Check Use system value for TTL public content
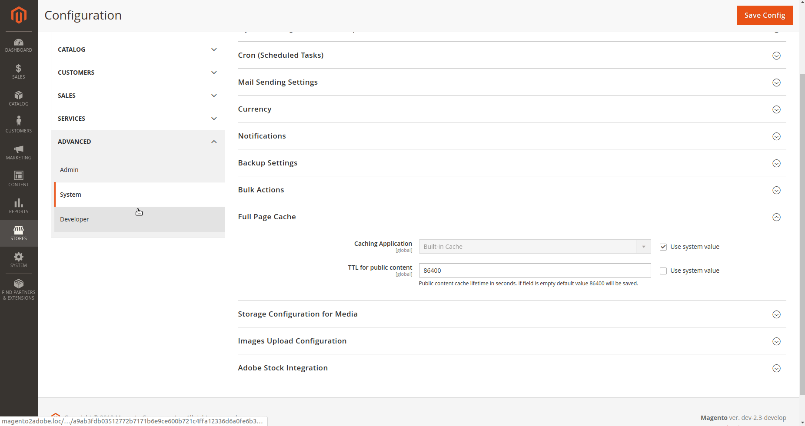The height and width of the screenshot is (426, 805). coord(663,271)
